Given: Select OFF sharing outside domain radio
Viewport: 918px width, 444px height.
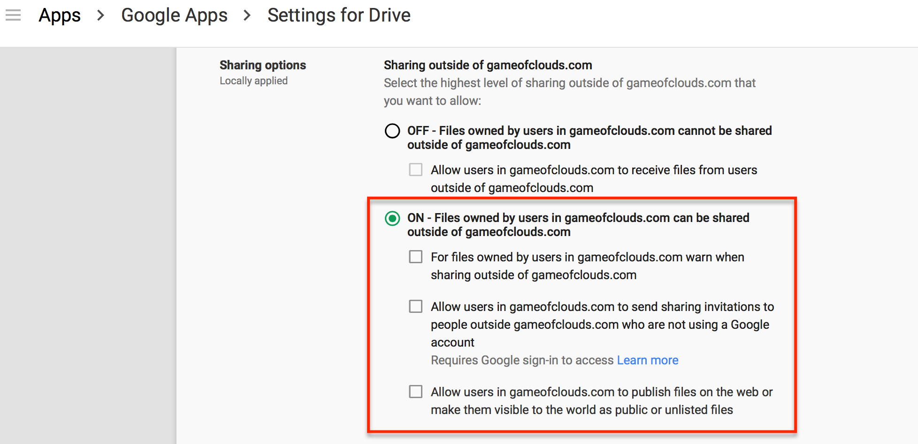Looking at the screenshot, I should 392,131.
